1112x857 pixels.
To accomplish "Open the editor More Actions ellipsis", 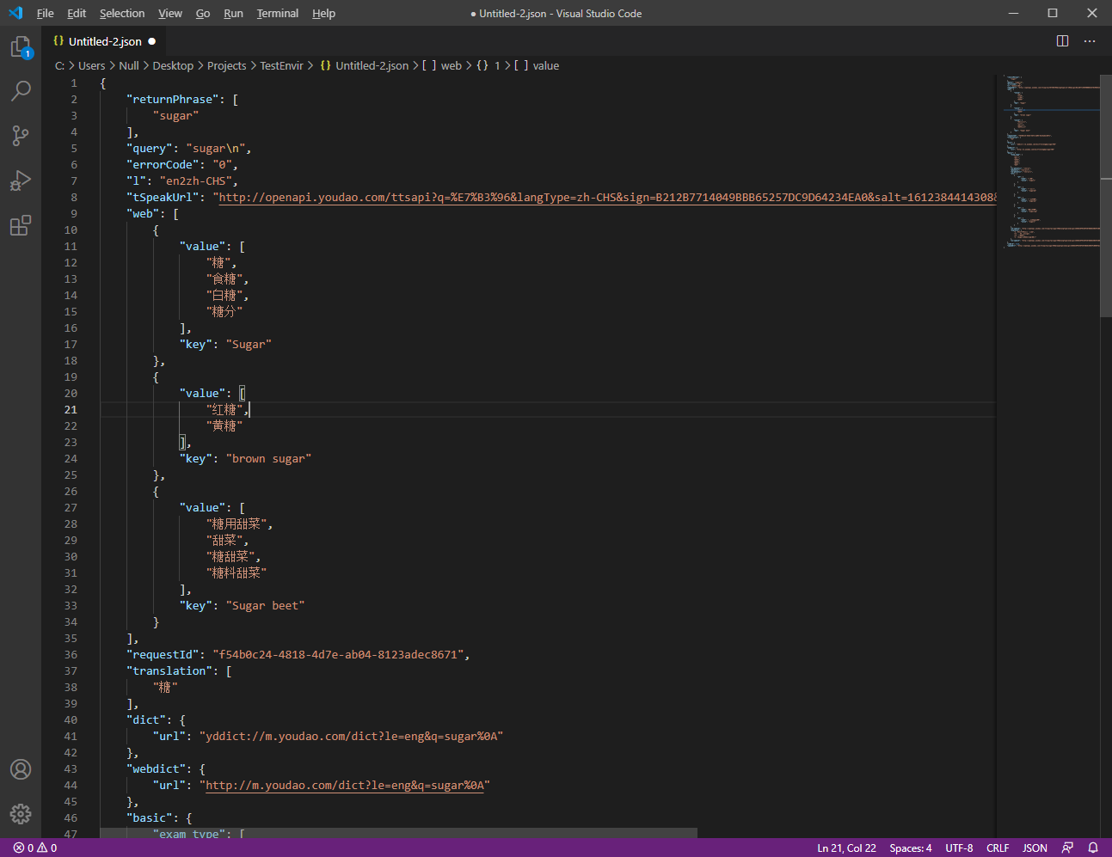I will [x=1090, y=41].
